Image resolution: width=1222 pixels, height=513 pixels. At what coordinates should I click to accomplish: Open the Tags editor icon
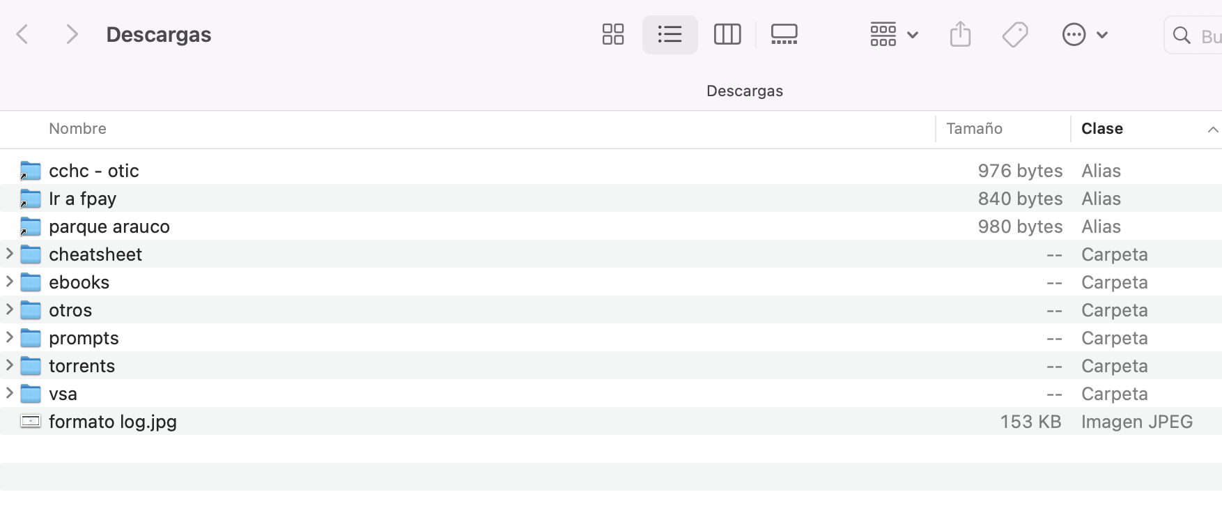(x=1015, y=34)
